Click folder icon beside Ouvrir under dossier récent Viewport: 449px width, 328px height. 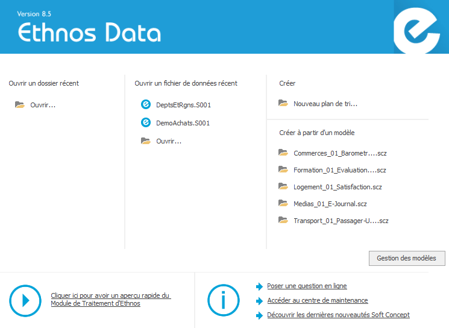(x=20, y=104)
